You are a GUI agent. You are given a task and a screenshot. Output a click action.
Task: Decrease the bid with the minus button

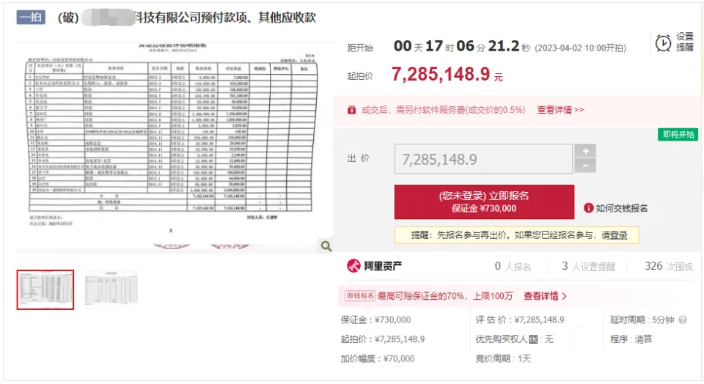click(x=584, y=166)
